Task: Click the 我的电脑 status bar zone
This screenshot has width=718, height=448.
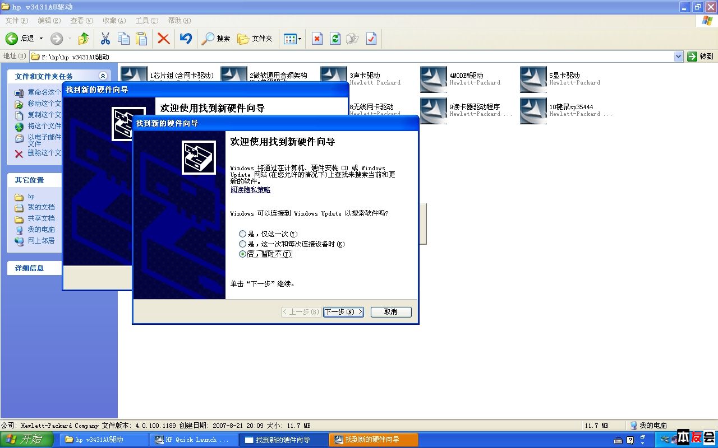Action: coord(648,426)
